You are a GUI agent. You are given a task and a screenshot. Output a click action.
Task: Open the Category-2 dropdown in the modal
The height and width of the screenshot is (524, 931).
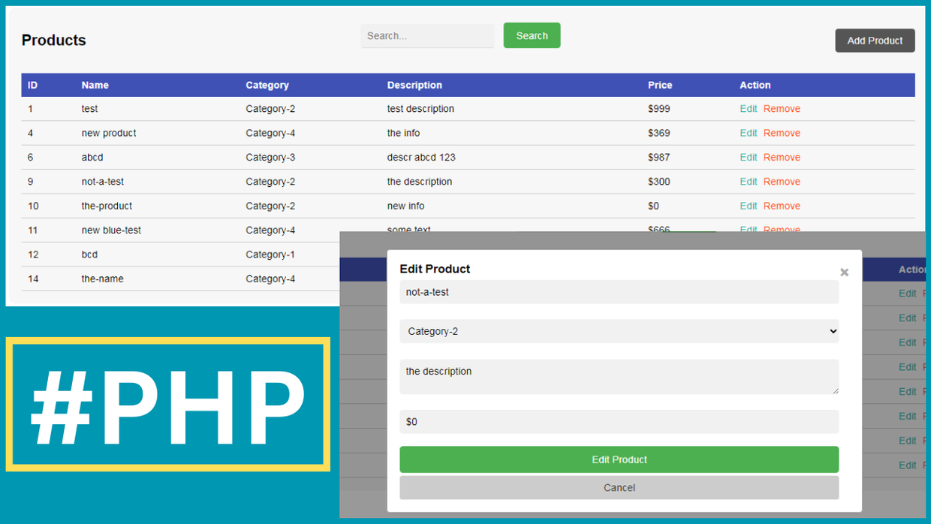619,331
